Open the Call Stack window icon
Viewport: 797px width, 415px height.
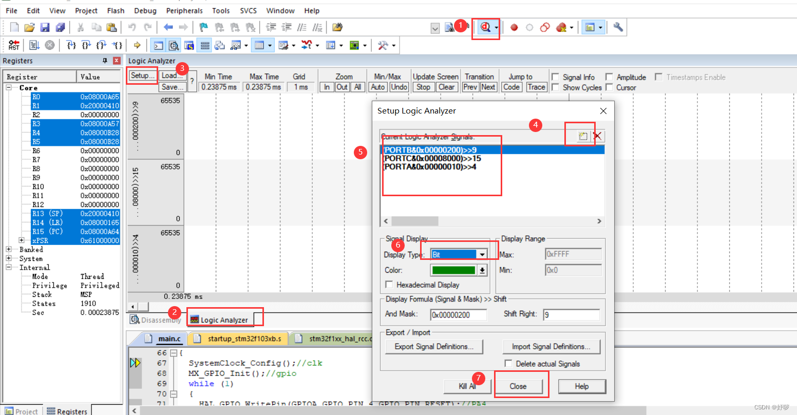(x=220, y=46)
